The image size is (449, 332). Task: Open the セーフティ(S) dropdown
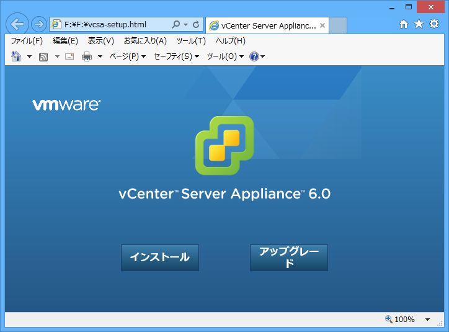coord(176,56)
